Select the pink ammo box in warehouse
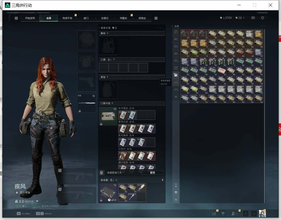Screen dimensions: 281x220 [222, 71]
